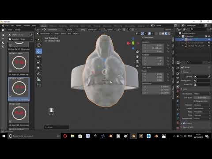Image resolution: width=212 pixels, height=159 pixels.
Task: Open the Jewellery / Rings catalog dropdown
Action: coord(20,39)
